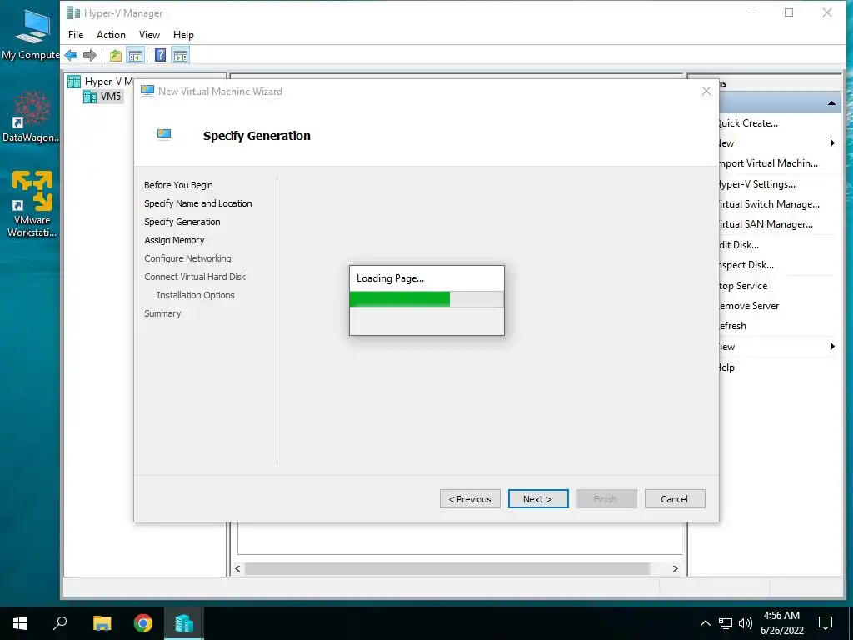The image size is (853, 640).
Task: Open Virtual Switch Manager action
Action: pos(769,204)
